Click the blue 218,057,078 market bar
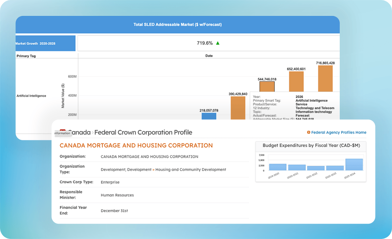 pyautogui.click(x=209, y=116)
